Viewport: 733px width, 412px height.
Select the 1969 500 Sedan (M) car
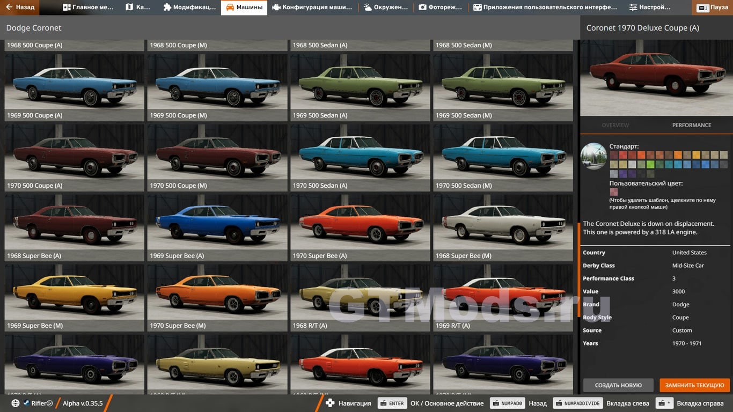pyautogui.click(x=503, y=88)
